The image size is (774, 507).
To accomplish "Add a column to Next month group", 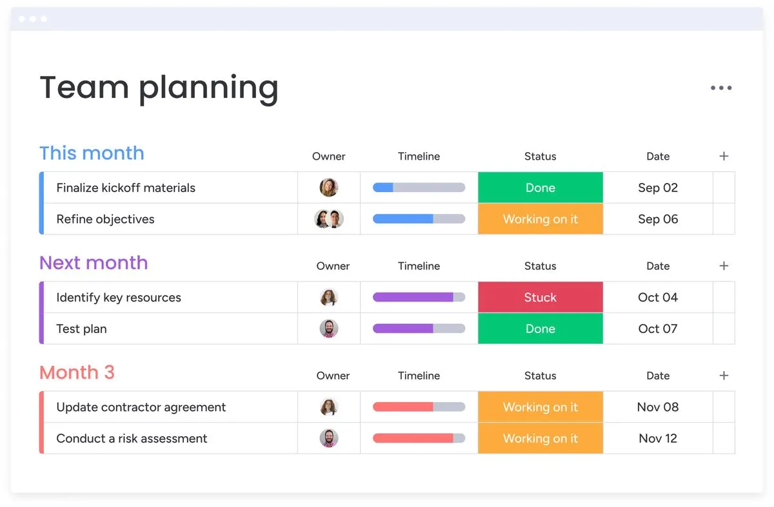I will pyautogui.click(x=724, y=265).
